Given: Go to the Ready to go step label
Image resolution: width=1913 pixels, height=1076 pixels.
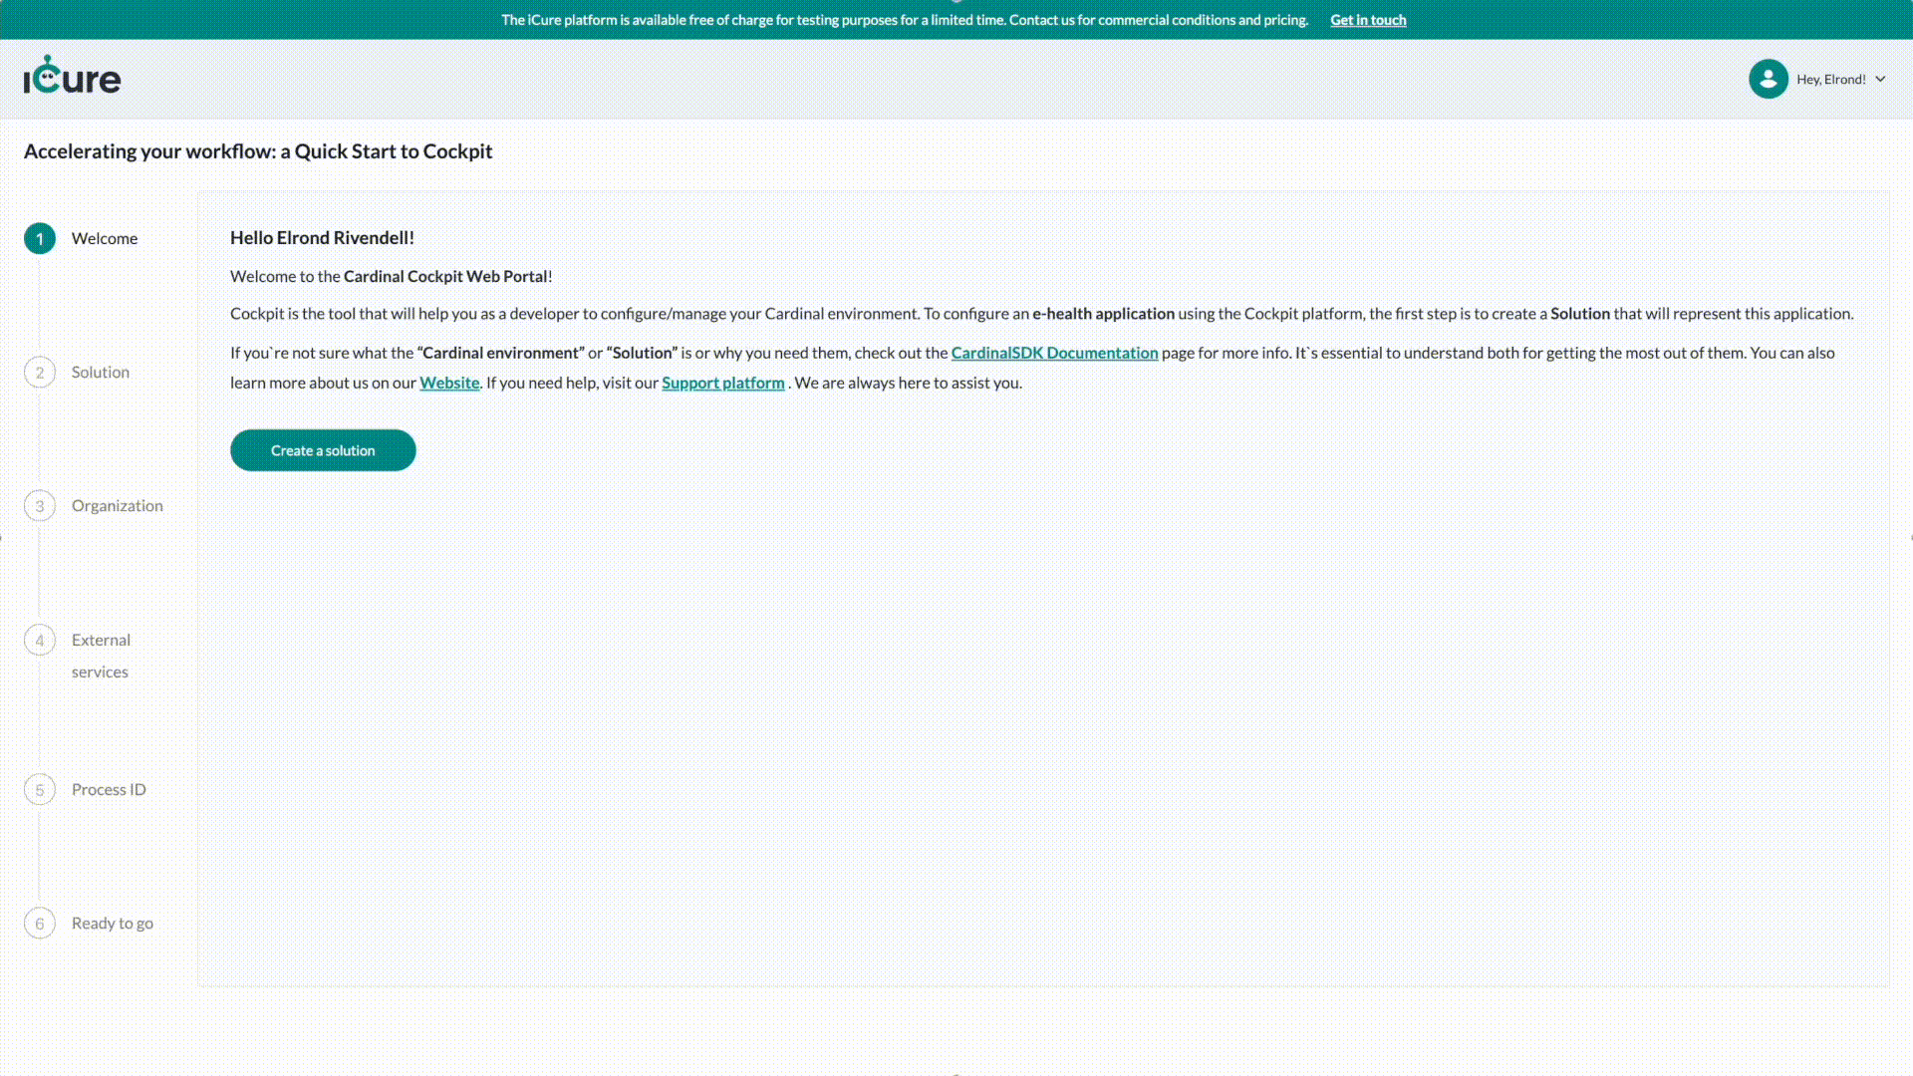Looking at the screenshot, I should 113,923.
